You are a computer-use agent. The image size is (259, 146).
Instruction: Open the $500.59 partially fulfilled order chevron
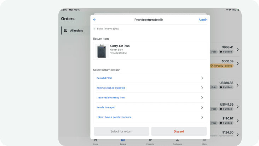coord(237,63)
